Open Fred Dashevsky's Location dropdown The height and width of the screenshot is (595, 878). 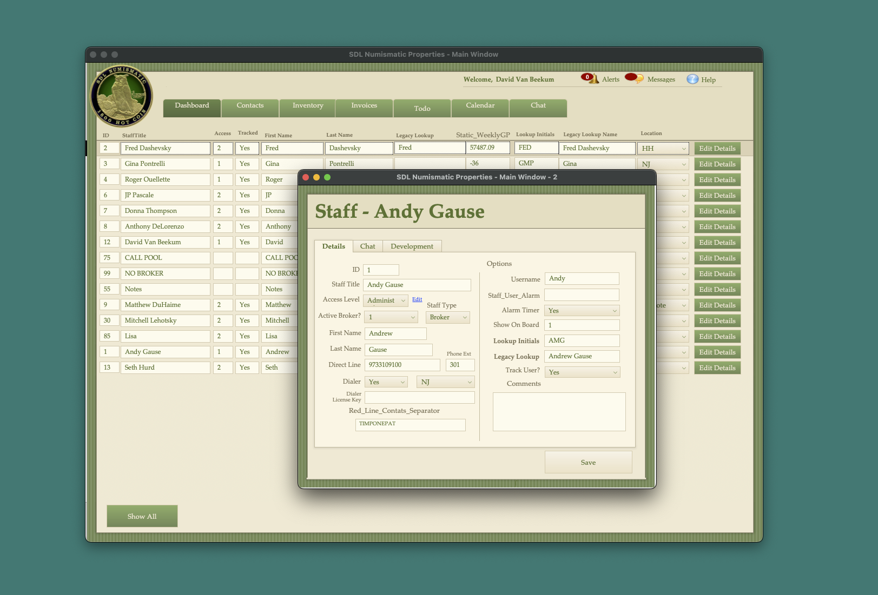[663, 149]
